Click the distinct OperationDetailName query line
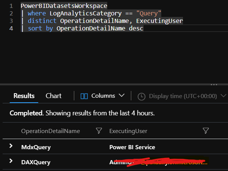228x171 pixels. coord(102,21)
